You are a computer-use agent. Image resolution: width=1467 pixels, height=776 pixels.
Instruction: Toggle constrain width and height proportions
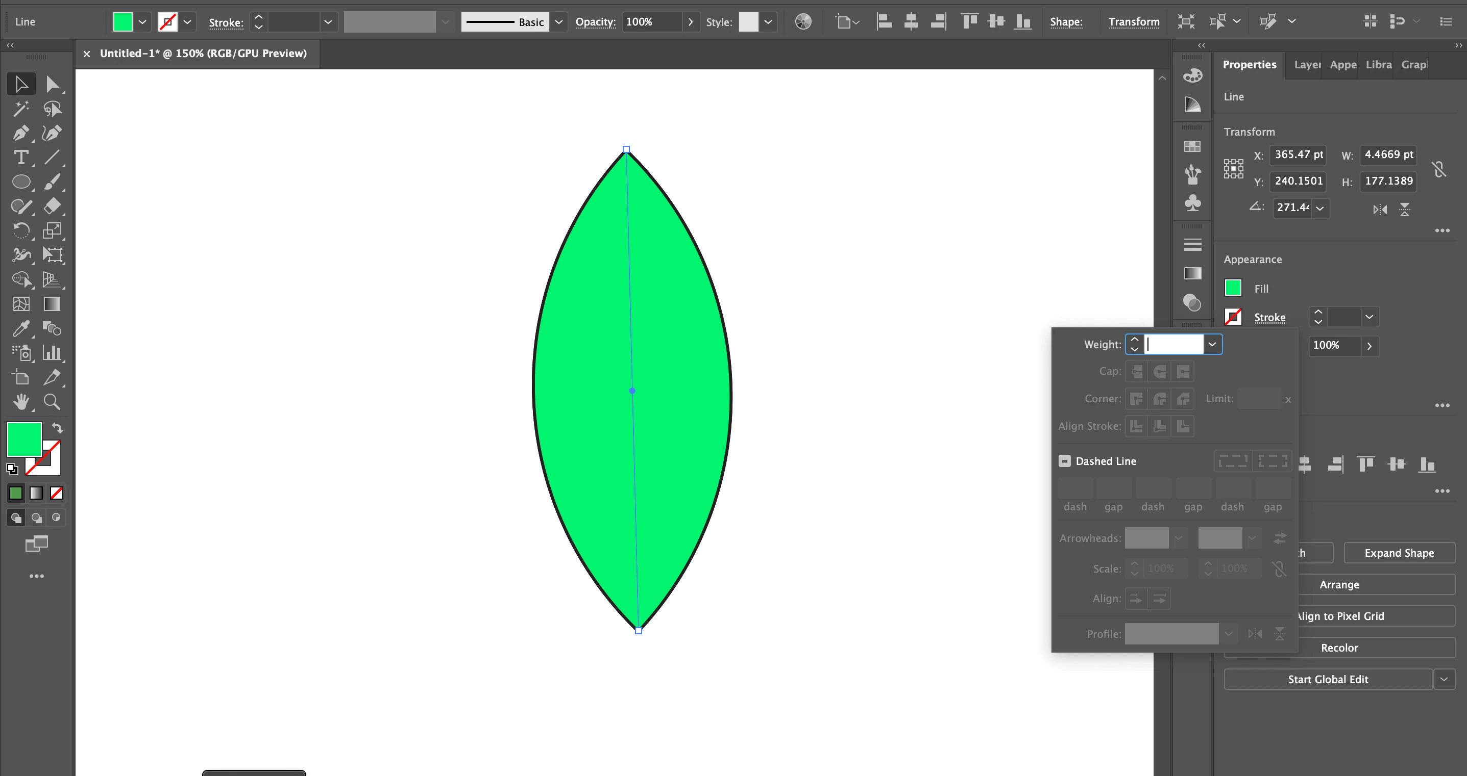pos(1438,169)
